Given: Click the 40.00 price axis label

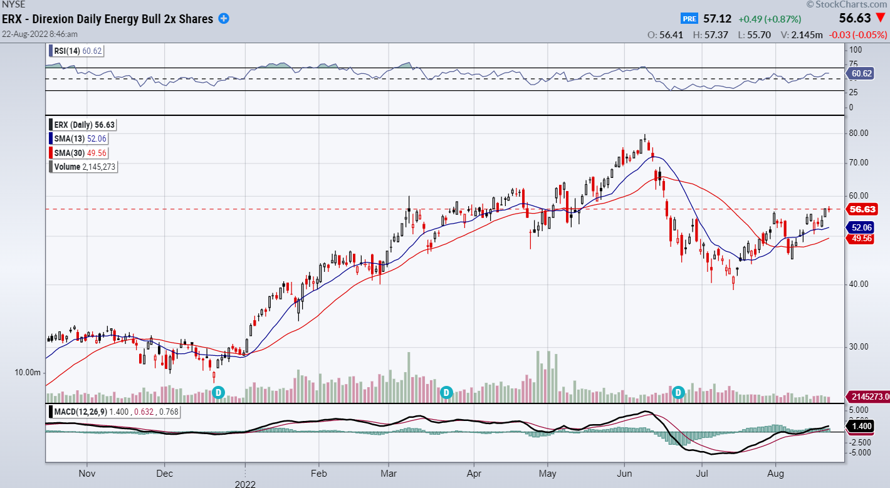Looking at the screenshot, I should 858,284.
